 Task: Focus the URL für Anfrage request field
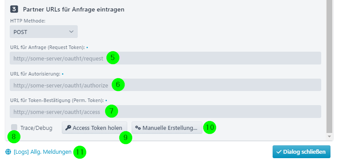pos(165,58)
